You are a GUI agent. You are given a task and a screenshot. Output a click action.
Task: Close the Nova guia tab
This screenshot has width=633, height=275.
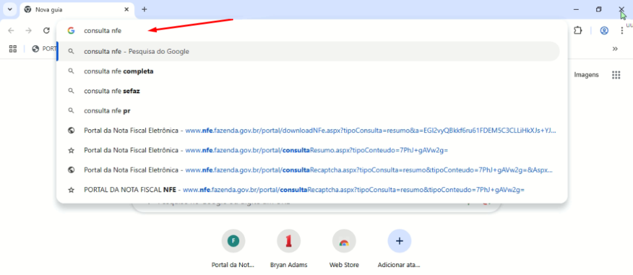[x=127, y=9]
